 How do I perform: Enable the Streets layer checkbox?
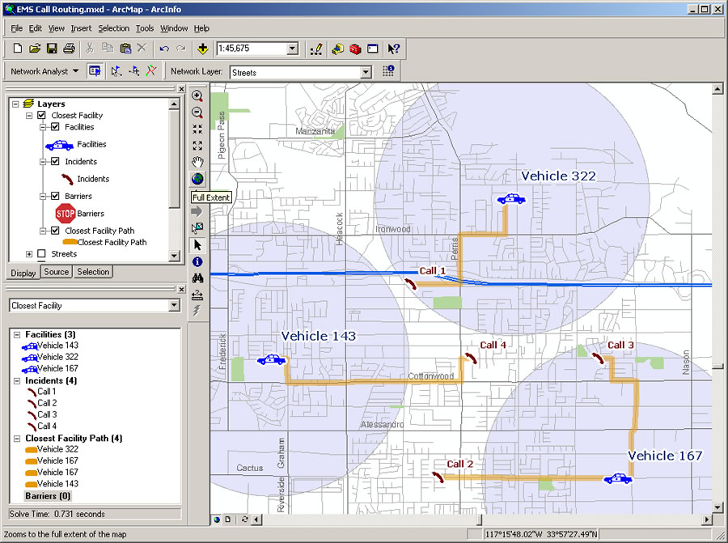pos(43,254)
